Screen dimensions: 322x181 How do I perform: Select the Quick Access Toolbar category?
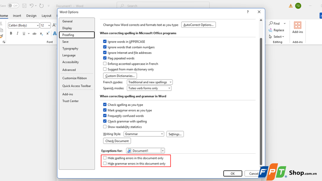pos(77,86)
